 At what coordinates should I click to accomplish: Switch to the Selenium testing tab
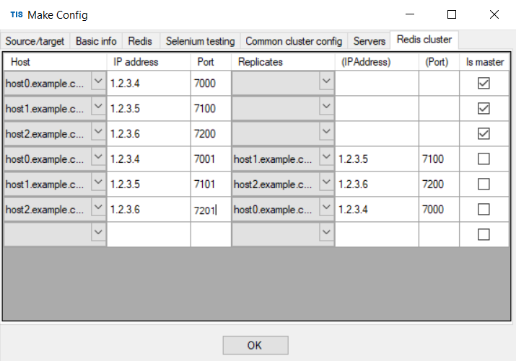tap(200, 41)
